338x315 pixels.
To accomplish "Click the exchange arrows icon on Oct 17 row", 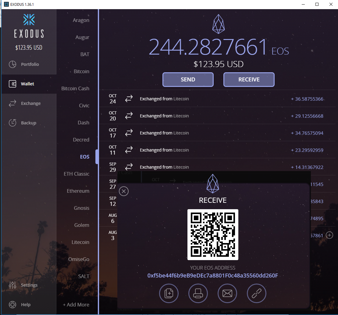I will click(x=129, y=133).
